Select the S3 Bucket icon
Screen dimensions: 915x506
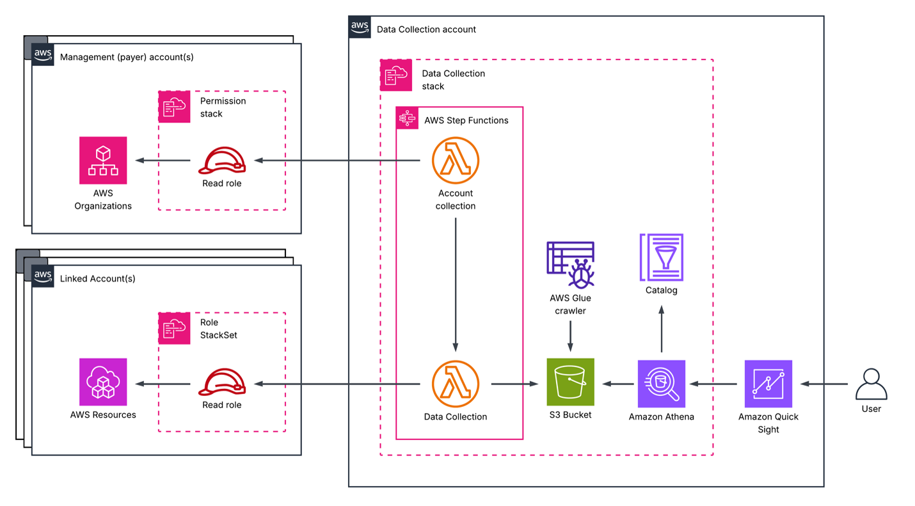click(571, 382)
